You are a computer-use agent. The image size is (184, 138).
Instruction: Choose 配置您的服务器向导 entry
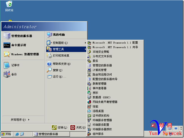(x=115, y=79)
